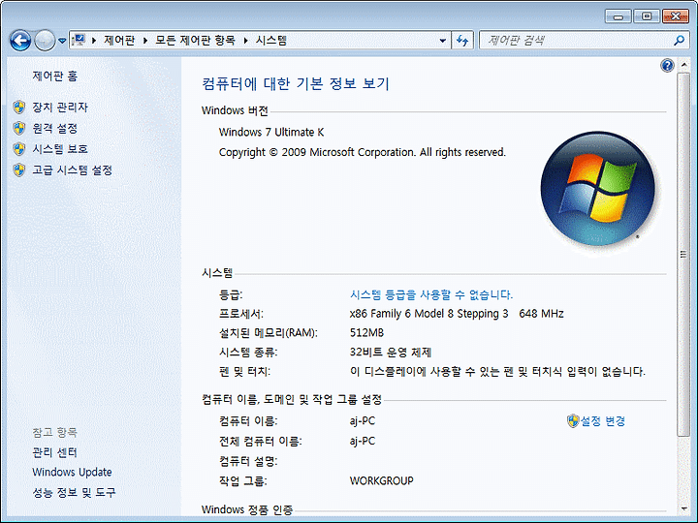Click the shield icon beside 설정 변경
Viewport: 698px width, 523px height.
pyautogui.click(x=573, y=421)
